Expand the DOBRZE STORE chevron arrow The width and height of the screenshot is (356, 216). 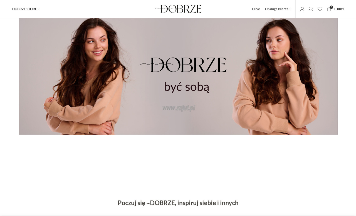tap(39, 9)
